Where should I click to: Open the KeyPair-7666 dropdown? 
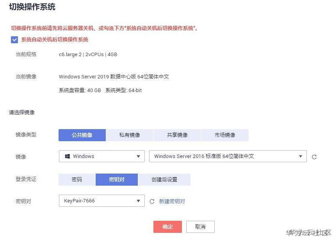[102, 201]
